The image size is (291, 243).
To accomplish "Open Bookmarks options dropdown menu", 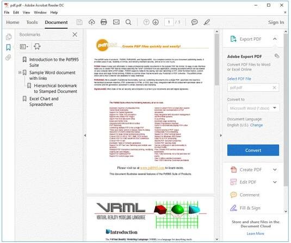I will coord(24,47).
